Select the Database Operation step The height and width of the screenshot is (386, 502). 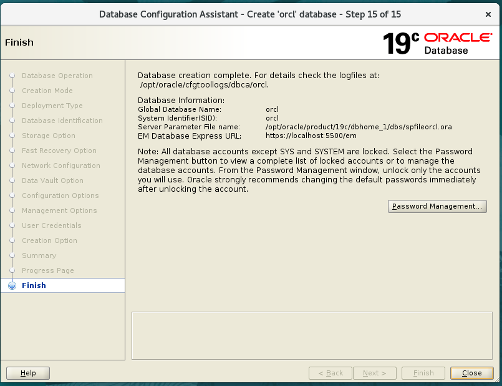(x=57, y=76)
